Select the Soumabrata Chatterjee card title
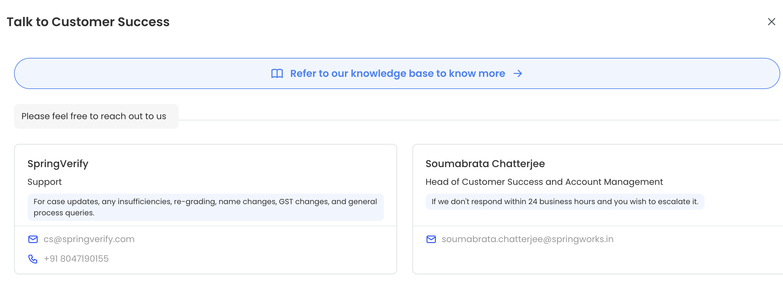This screenshot has height=281, width=783. tap(485, 164)
